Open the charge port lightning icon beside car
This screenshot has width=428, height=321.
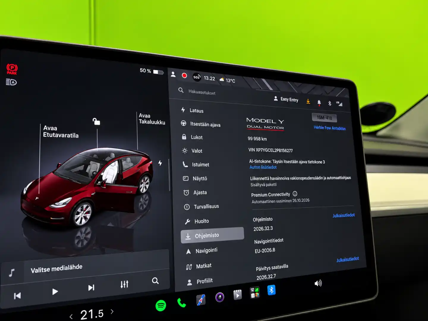(x=160, y=163)
